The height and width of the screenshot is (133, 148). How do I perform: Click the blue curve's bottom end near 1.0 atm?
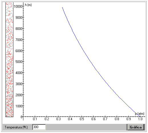[140, 116]
